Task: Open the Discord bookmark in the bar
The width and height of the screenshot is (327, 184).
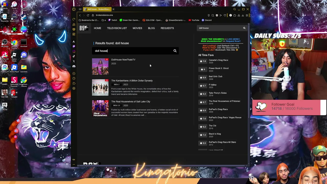Action: click(x=207, y=20)
